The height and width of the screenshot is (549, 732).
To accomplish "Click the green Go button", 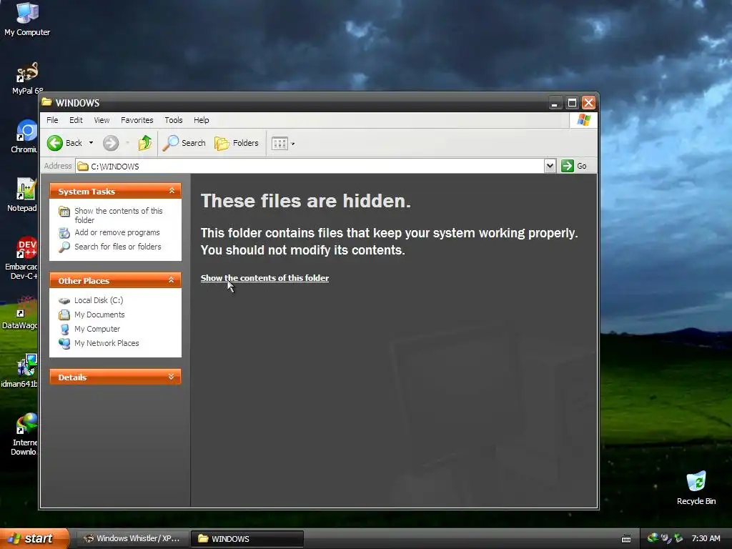I will point(574,166).
